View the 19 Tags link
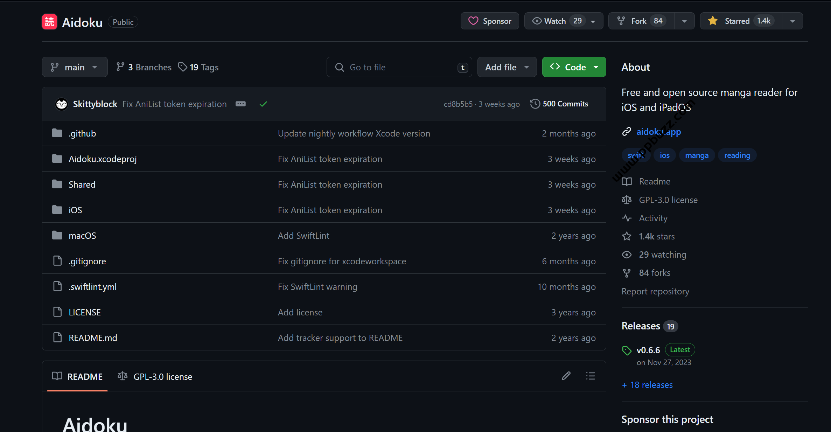831x432 pixels. (x=198, y=67)
